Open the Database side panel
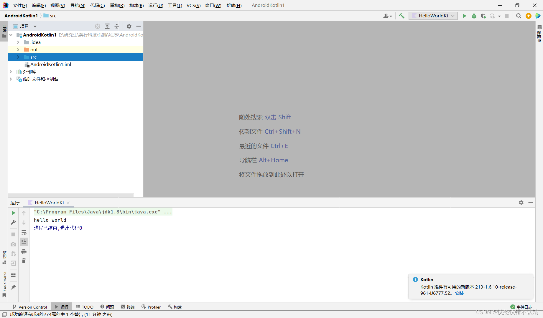543x318 pixels. (539, 33)
